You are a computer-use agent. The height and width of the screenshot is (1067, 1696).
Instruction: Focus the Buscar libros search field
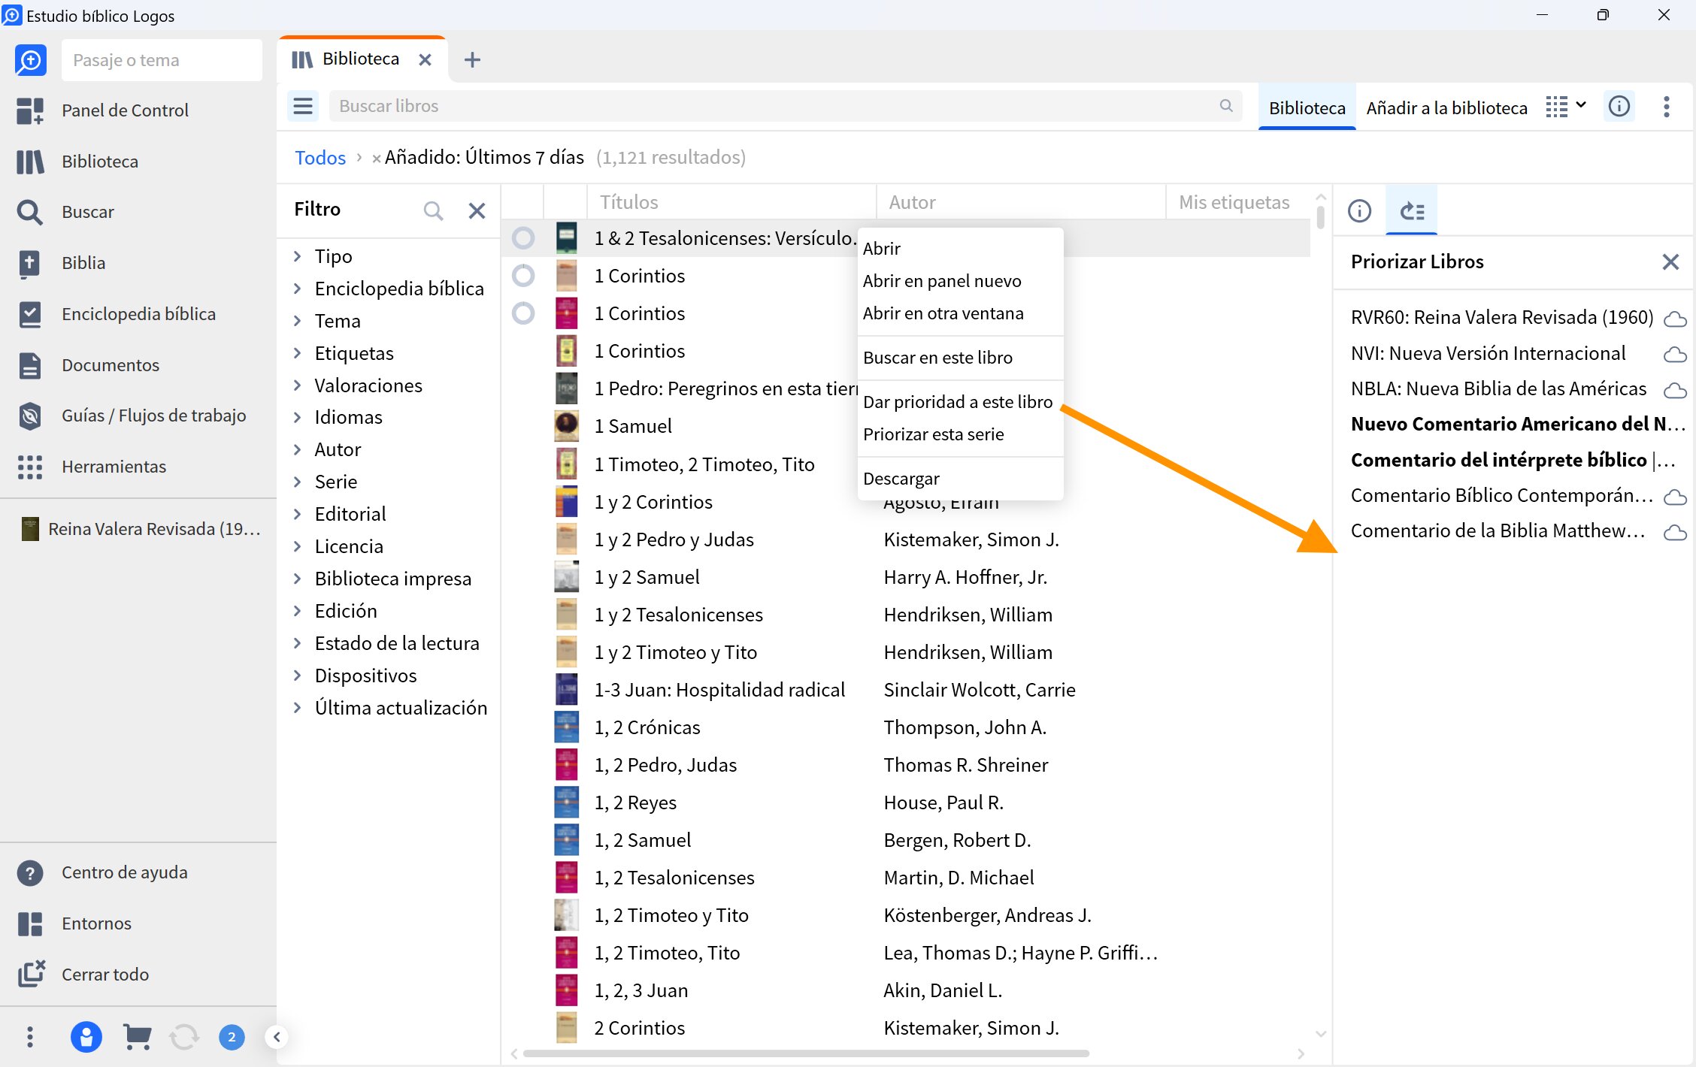[x=785, y=106]
